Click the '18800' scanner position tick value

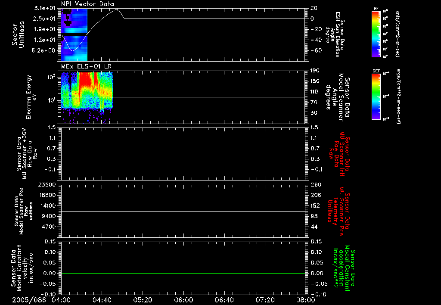coord(47,195)
